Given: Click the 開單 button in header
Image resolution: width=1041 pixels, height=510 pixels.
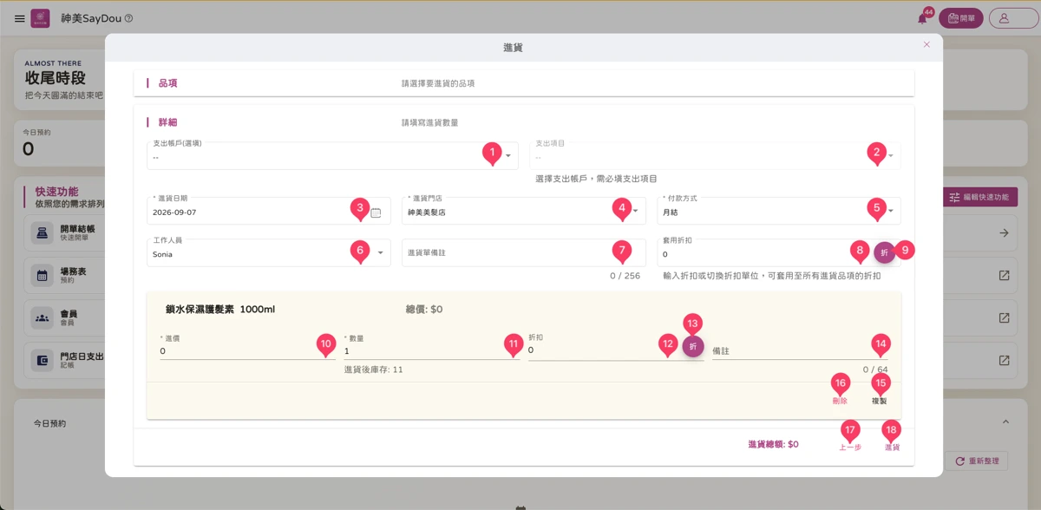Looking at the screenshot, I should pyautogui.click(x=961, y=18).
